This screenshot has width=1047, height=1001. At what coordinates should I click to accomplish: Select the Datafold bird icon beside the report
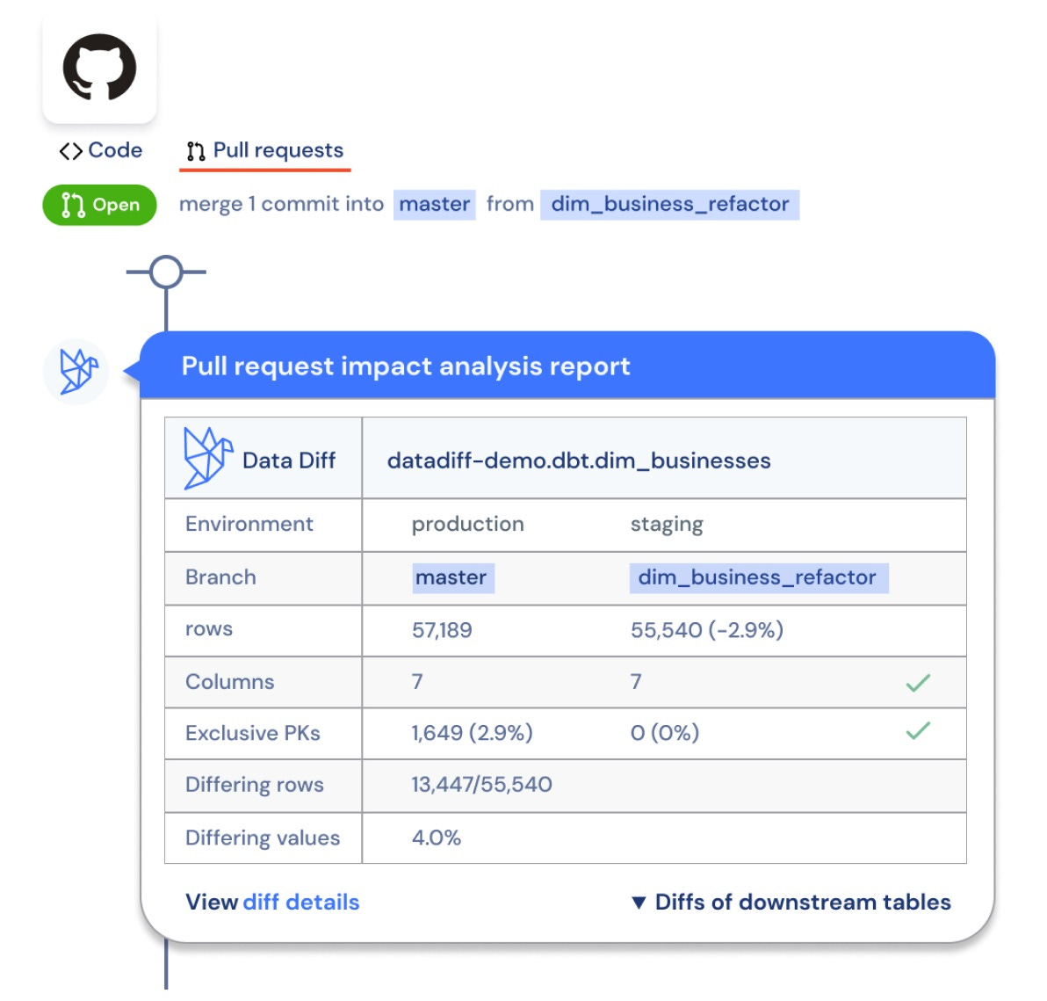(77, 371)
